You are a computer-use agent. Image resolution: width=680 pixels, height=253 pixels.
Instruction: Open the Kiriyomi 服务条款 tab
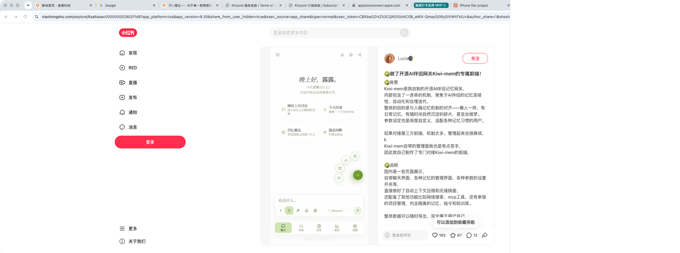pyautogui.click(x=253, y=6)
